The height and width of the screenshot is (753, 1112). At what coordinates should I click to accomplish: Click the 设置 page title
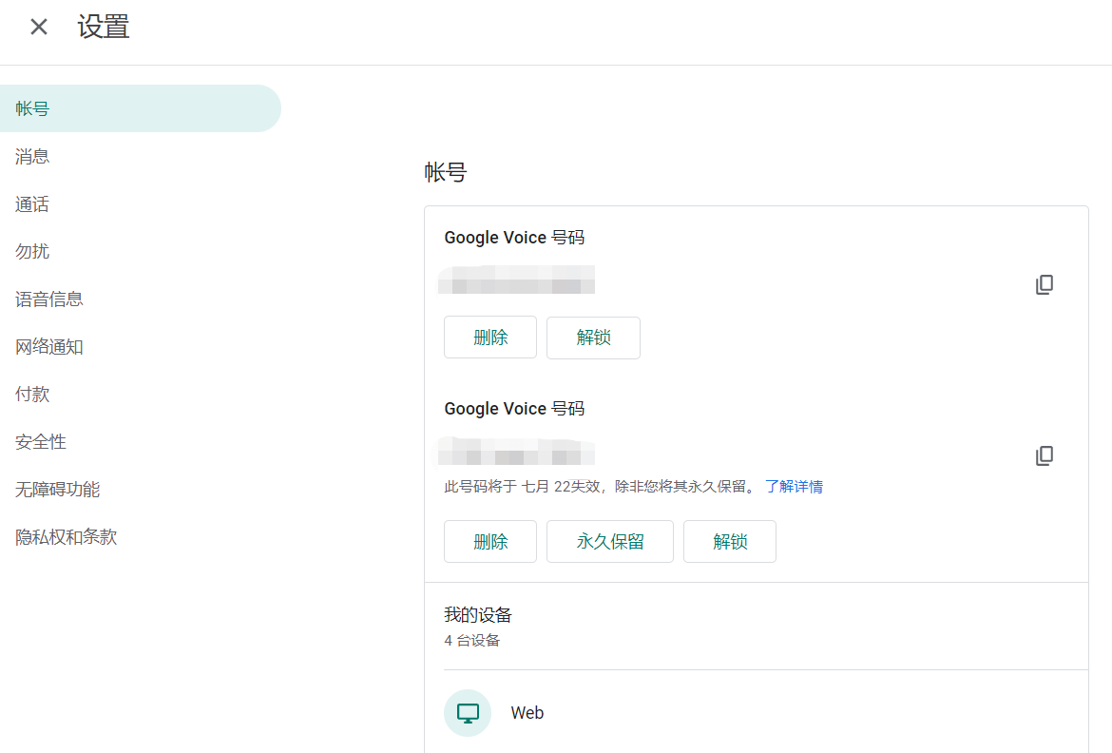click(x=104, y=27)
